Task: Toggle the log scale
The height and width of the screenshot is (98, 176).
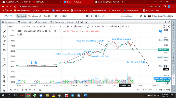Action: (x=160, y=90)
